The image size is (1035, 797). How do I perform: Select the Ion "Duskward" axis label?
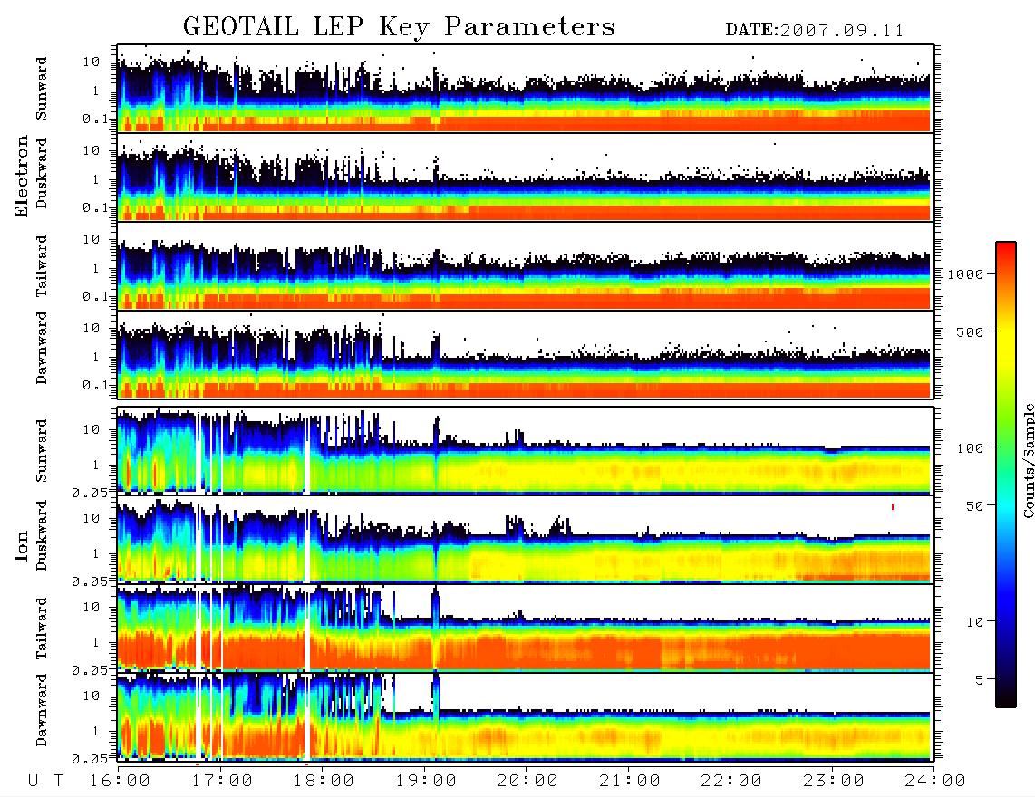pyautogui.click(x=42, y=536)
